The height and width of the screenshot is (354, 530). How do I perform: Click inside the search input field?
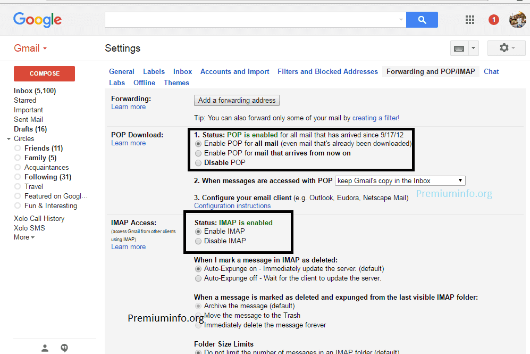coord(250,19)
